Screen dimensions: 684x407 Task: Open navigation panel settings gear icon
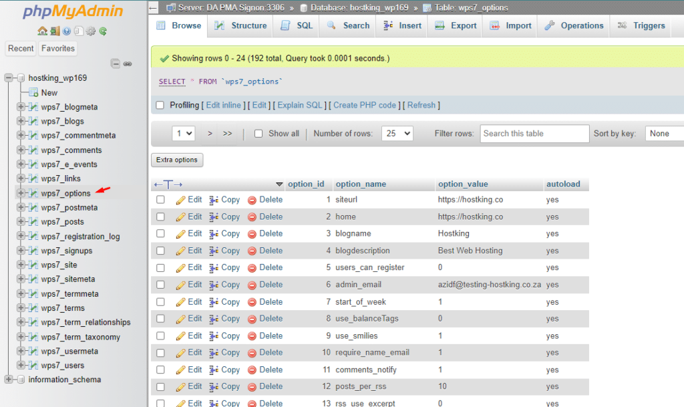coord(91,31)
